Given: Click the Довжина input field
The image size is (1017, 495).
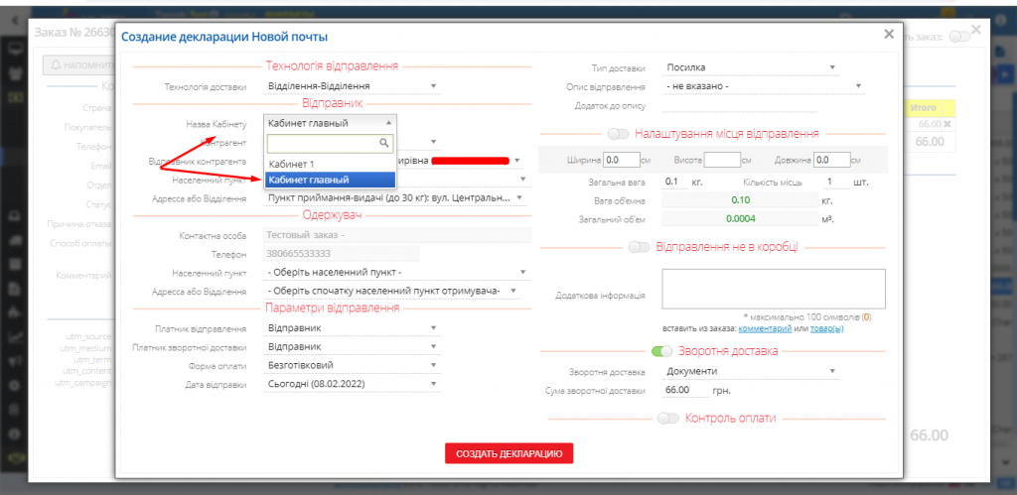Looking at the screenshot, I should click(832, 160).
